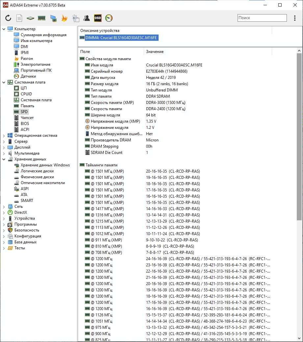Image resolution: width=303 pixels, height=342 pixels.
Task: Open the CPUID tree item
Action: click(26, 94)
